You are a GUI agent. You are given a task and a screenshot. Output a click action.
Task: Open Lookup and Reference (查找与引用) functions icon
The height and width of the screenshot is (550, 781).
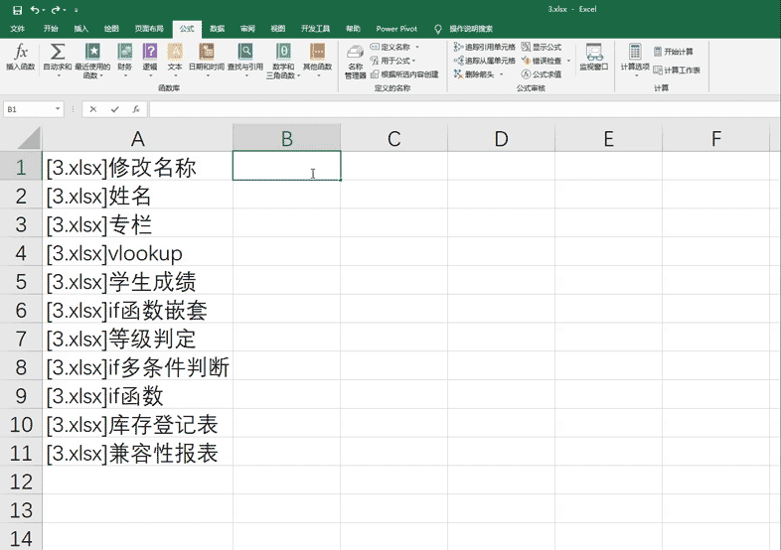click(245, 52)
